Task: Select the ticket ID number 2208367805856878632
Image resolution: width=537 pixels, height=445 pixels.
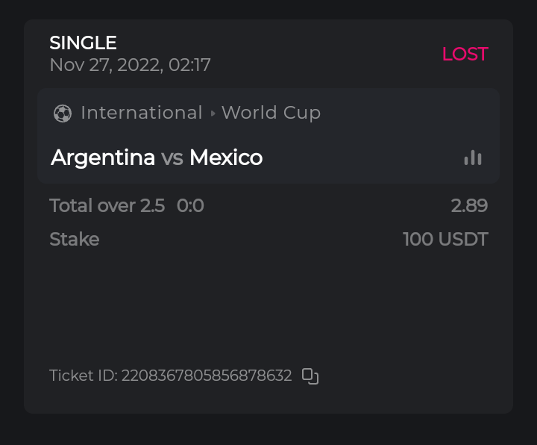Action: 207,376
